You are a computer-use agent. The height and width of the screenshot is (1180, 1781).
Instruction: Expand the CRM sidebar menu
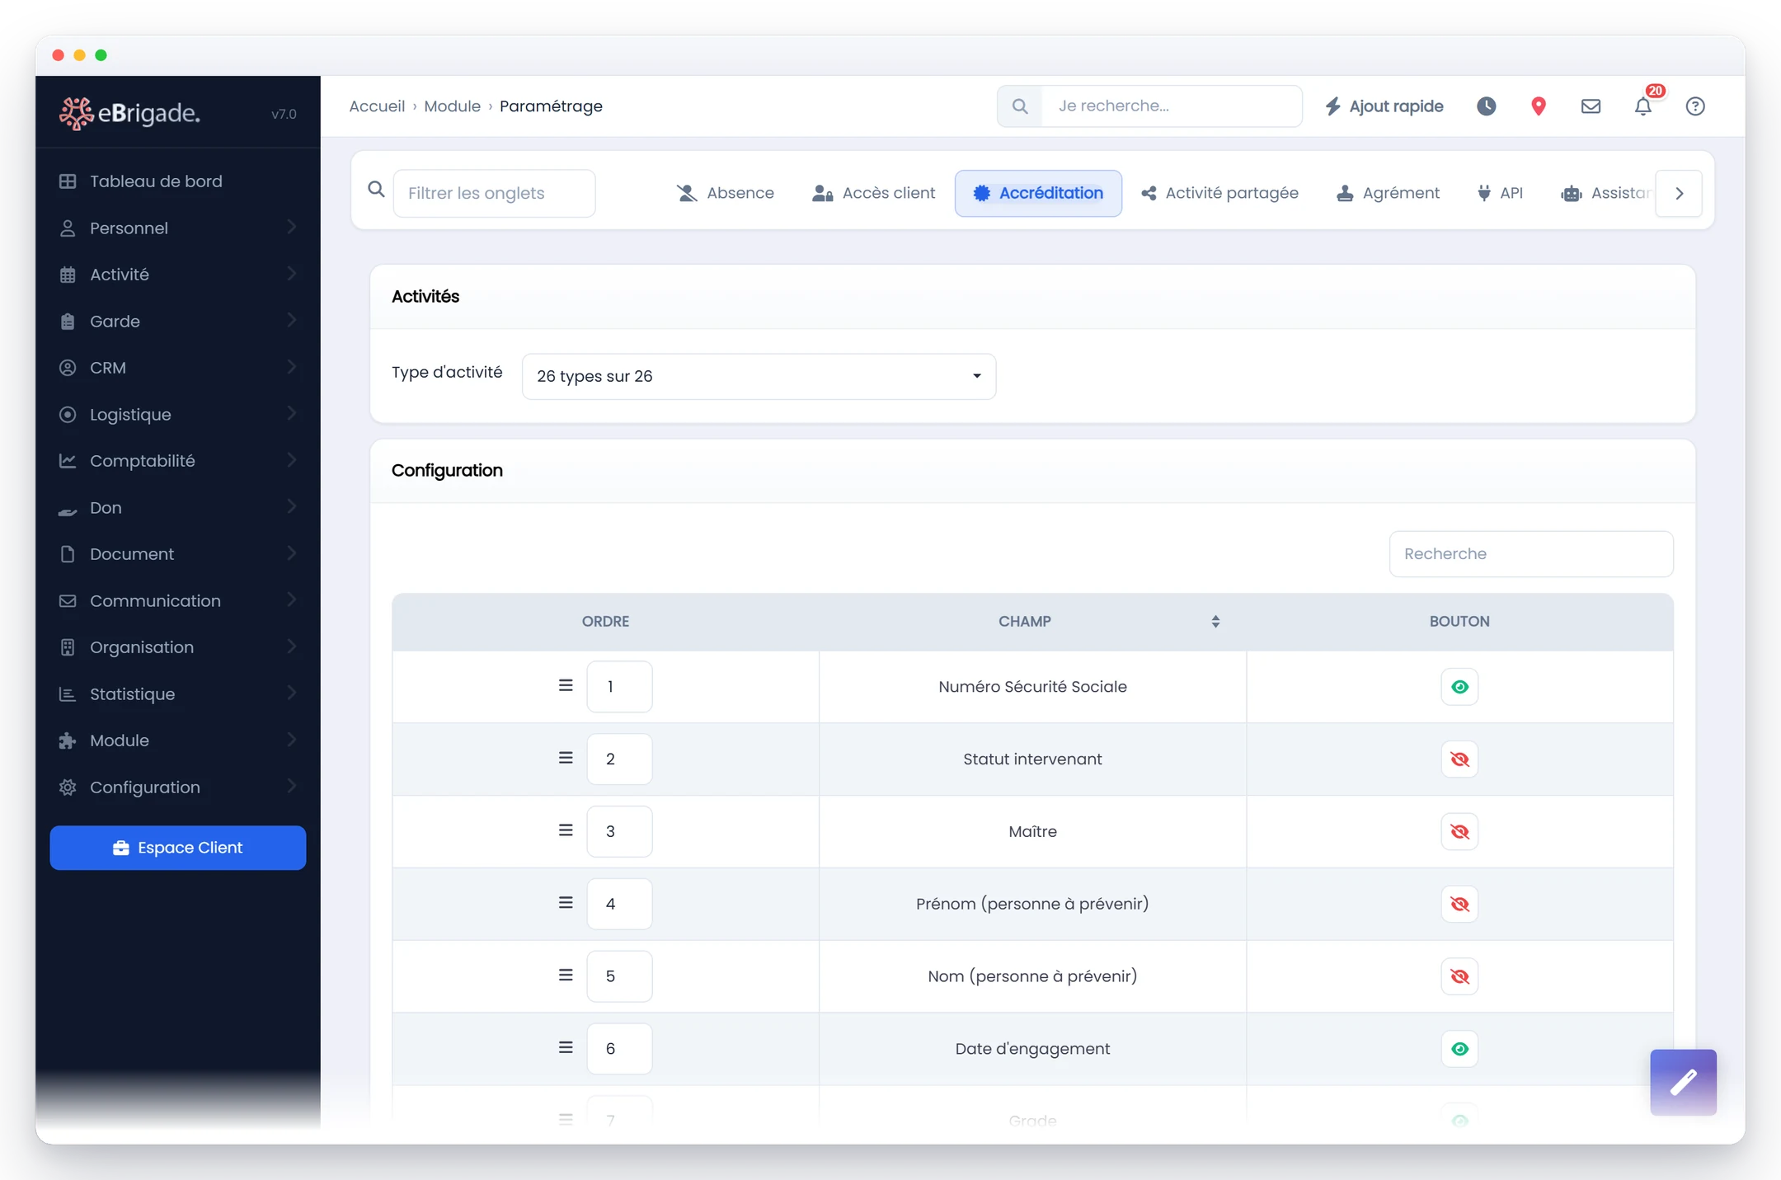[177, 368]
